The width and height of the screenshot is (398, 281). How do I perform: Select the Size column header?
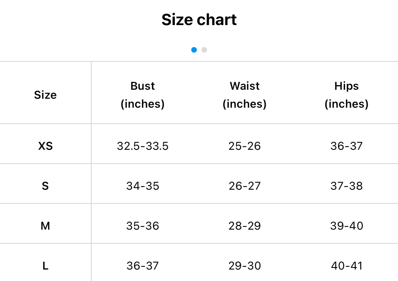[x=45, y=95]
